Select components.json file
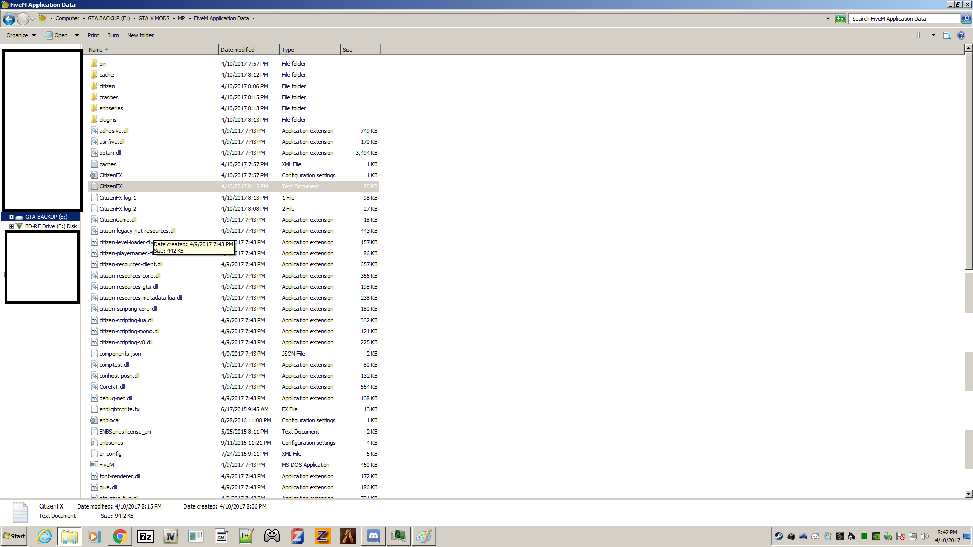This screenshot has height=547, width=973. coord(120,354)
